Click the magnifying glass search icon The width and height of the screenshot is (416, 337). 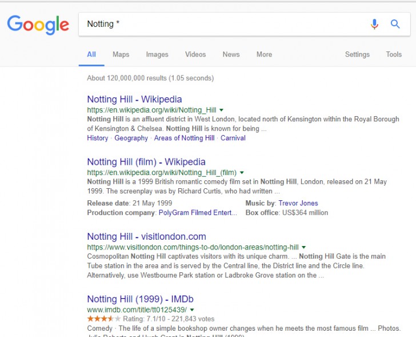tap(395, 24)
